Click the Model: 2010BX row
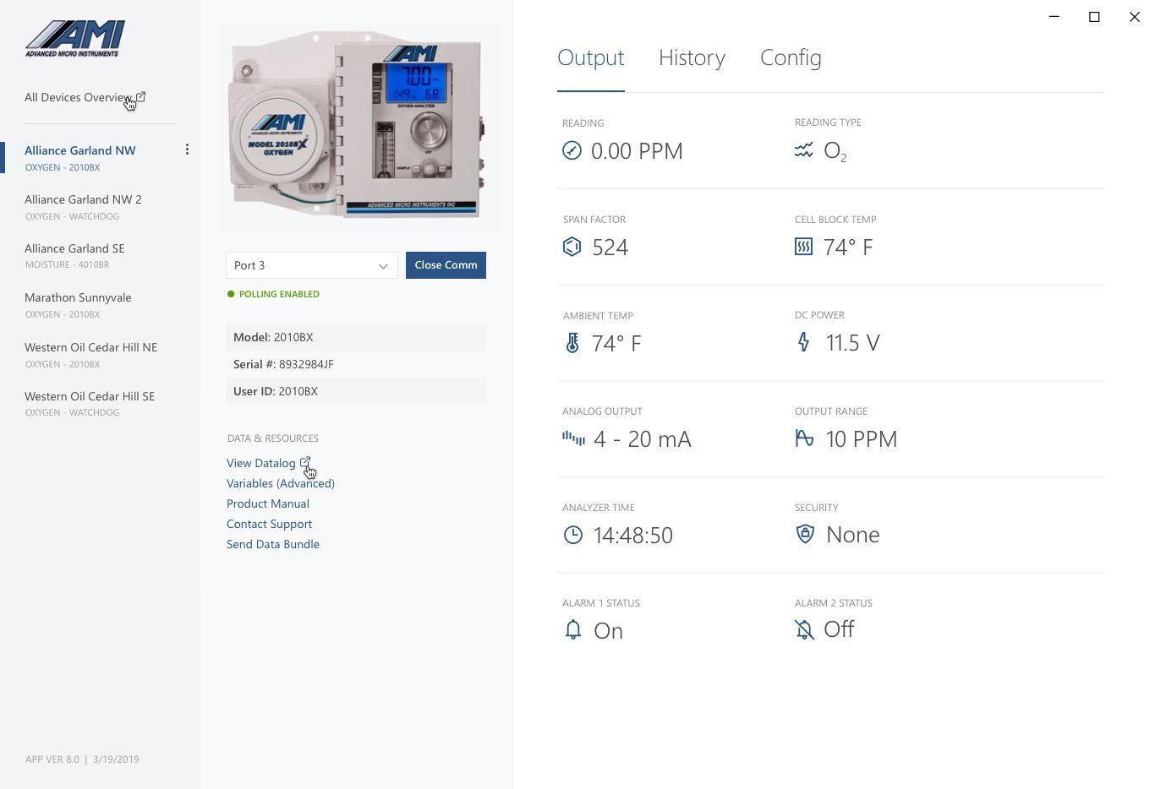 (x=356, y=337)
